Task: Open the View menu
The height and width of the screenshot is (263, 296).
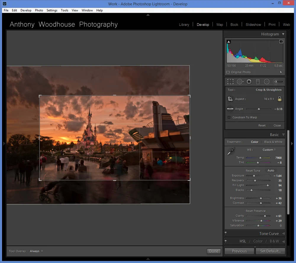Action: (x=75, y=10)
